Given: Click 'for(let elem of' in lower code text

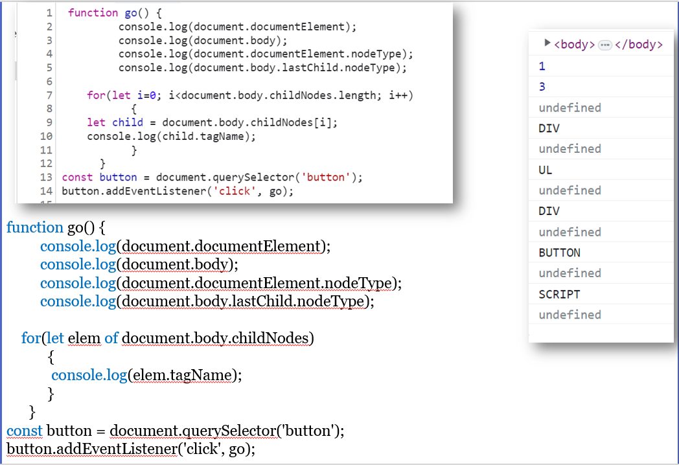Looking at the screenshot, I should click(70, 338).
